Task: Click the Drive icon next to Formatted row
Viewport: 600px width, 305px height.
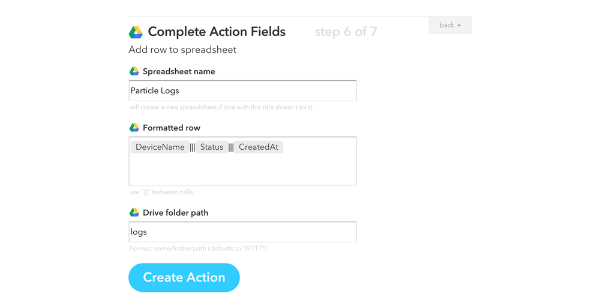Action: (134, 128)
